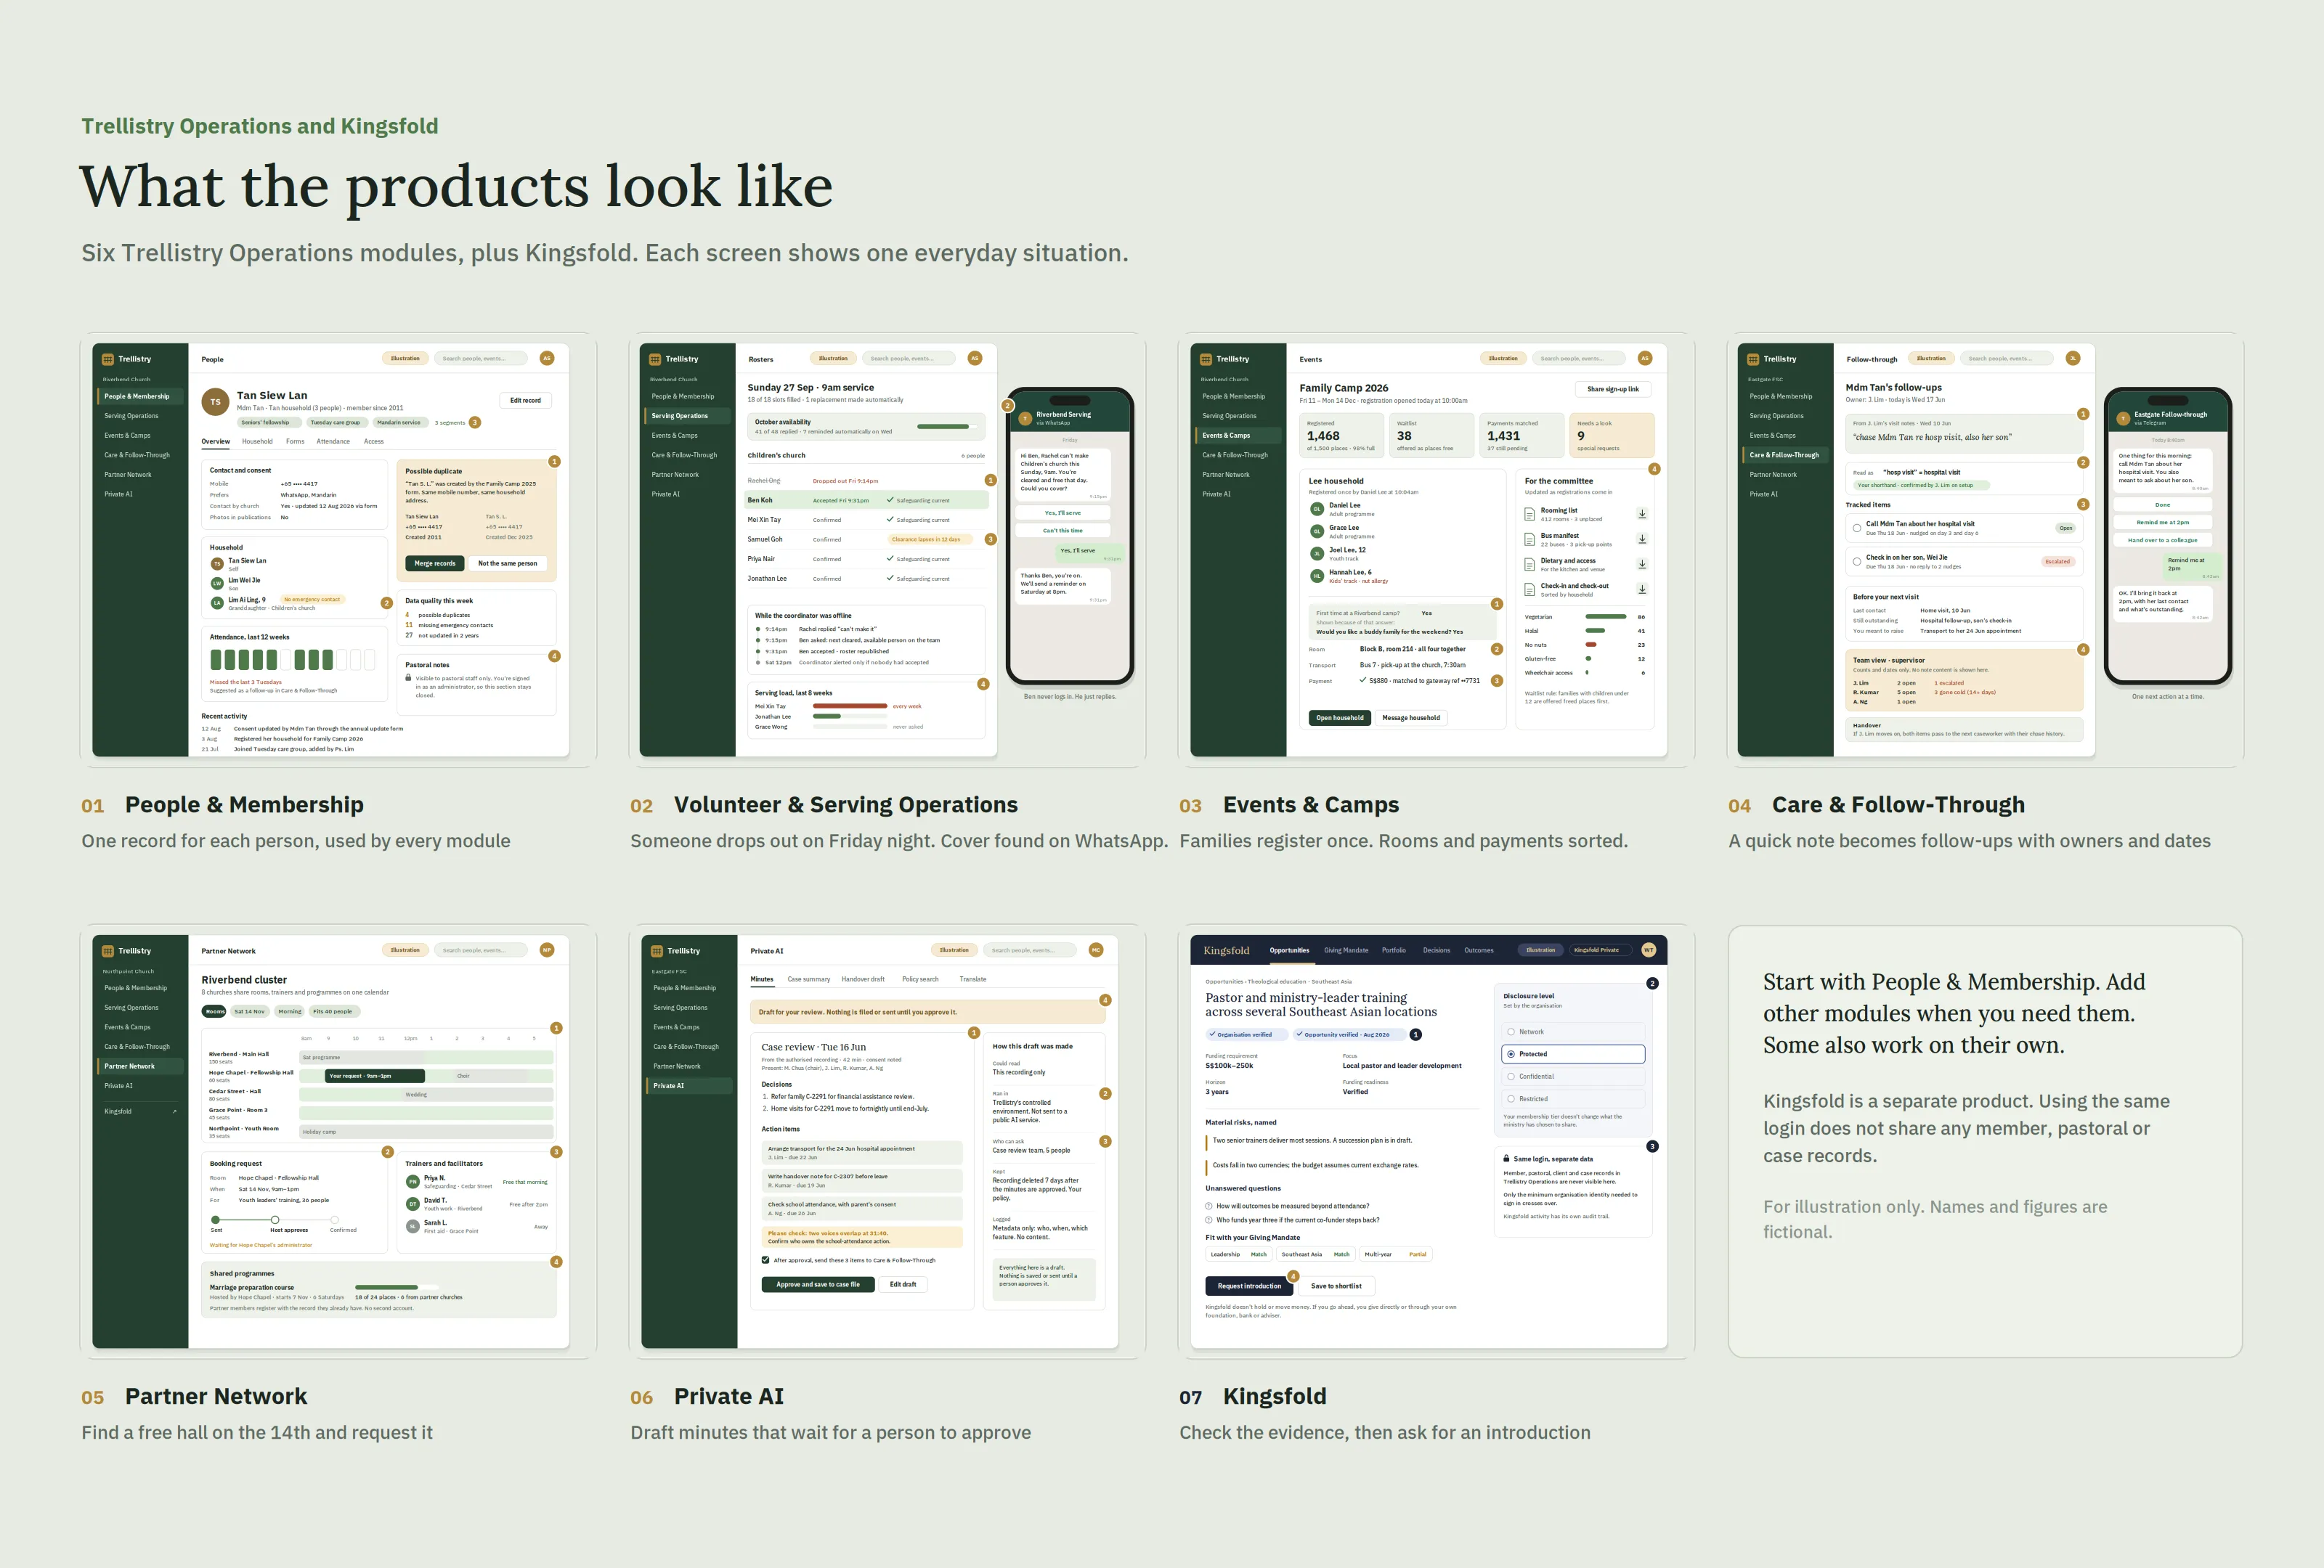Viewport: 2324px width, 1568px height.
Task: Click the Merge records button
Action: [x=435, y=563]
